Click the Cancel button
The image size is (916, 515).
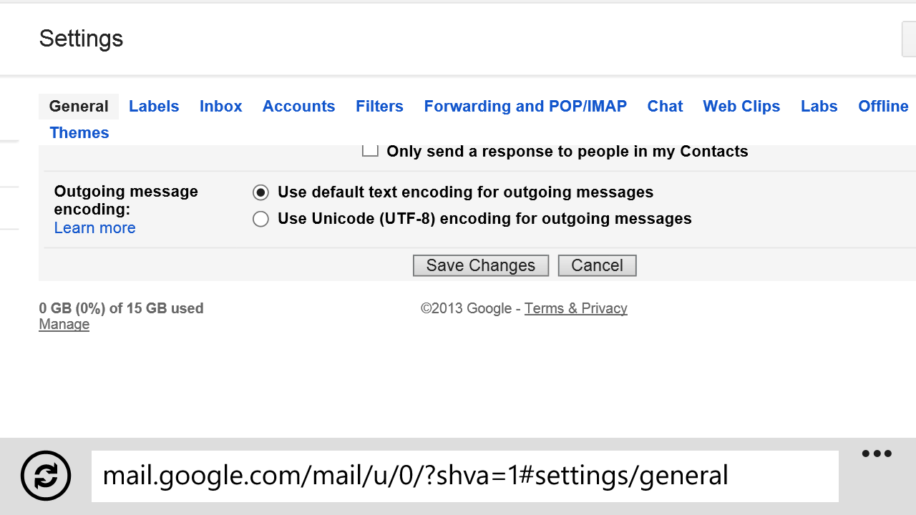tap(597, 265)
